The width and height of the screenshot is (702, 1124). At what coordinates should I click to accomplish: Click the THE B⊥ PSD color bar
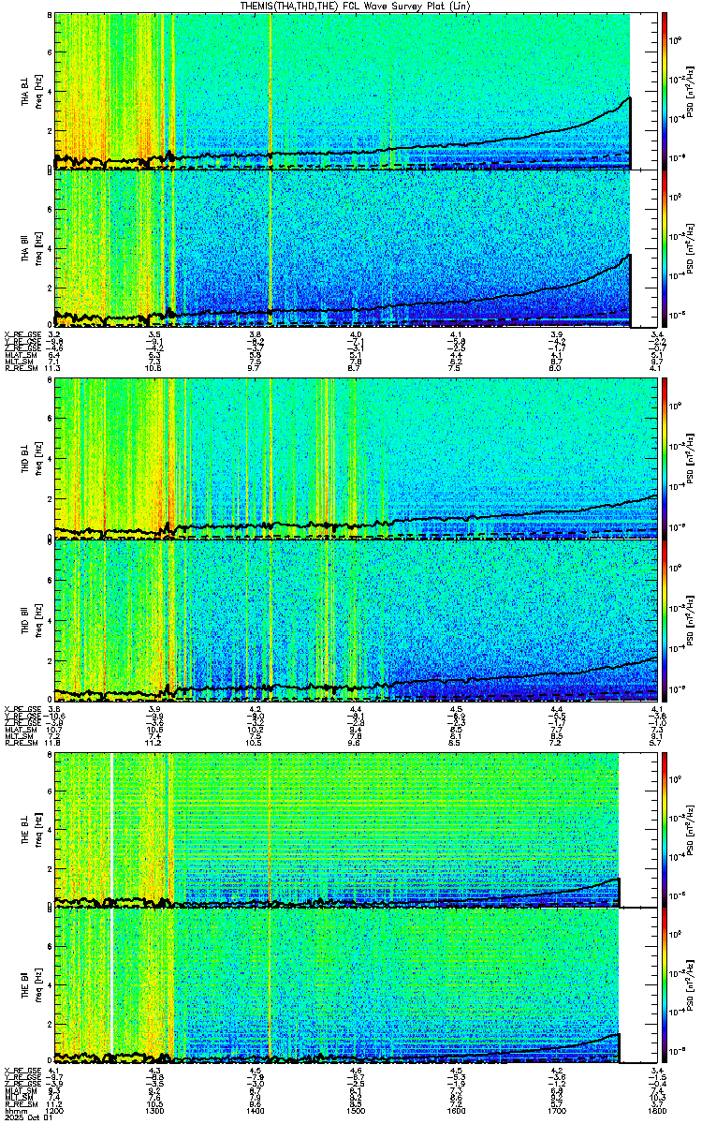tap(665, 830)
